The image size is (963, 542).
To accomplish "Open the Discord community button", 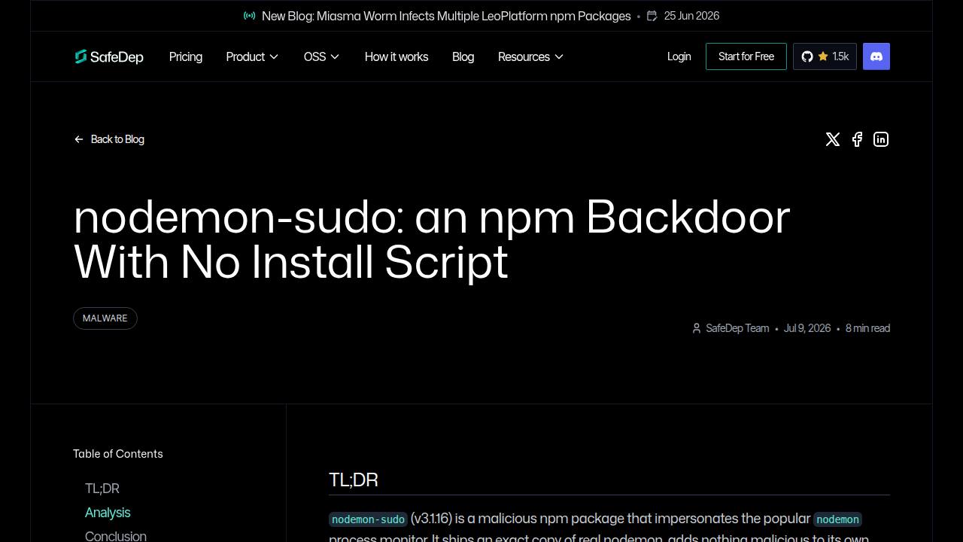I will pyautogui.click(x=876, y=56).
